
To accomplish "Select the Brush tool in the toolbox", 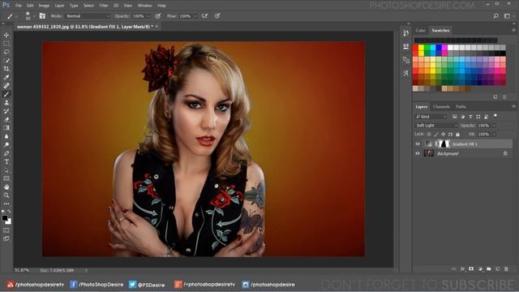I will (x=6, y=94).
